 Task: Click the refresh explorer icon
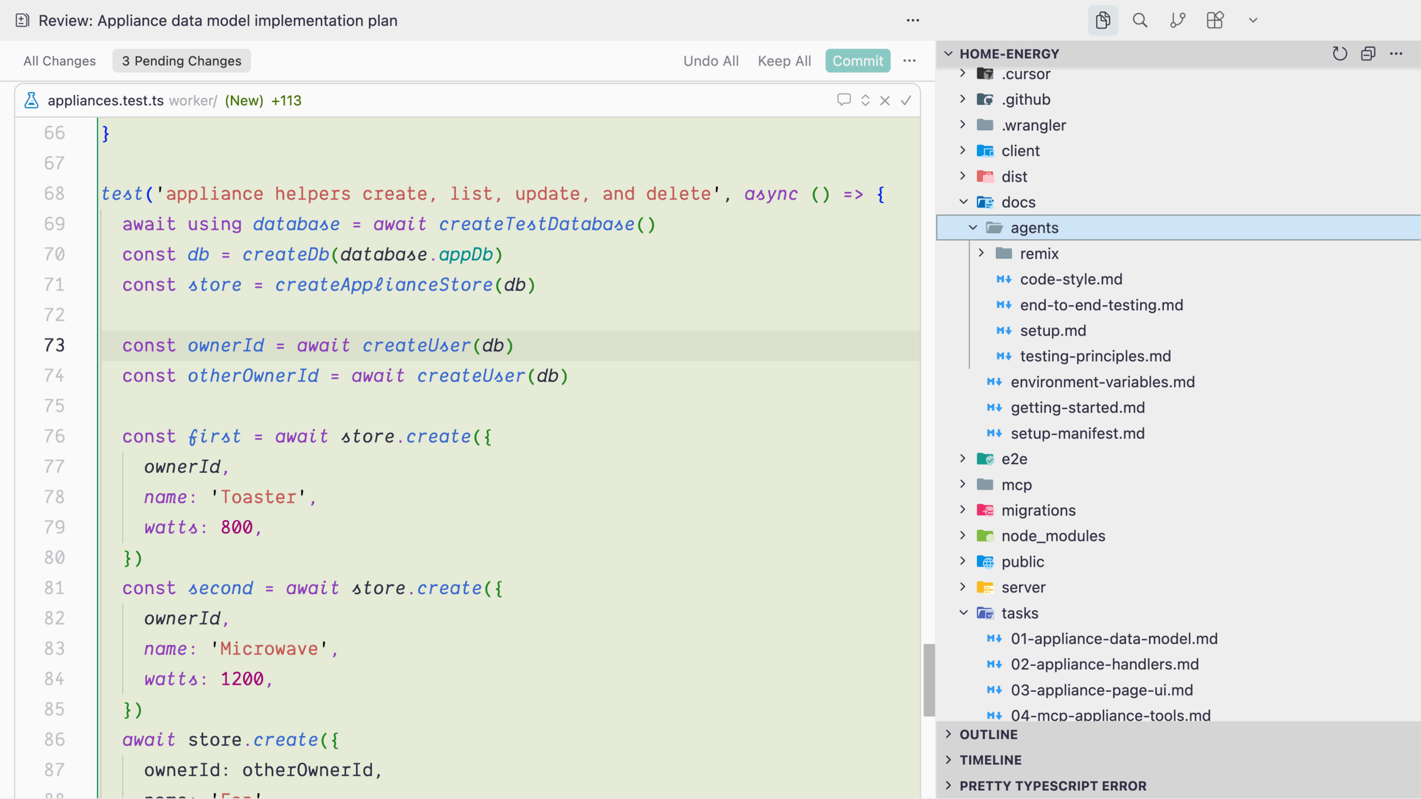pos(1339,53)
